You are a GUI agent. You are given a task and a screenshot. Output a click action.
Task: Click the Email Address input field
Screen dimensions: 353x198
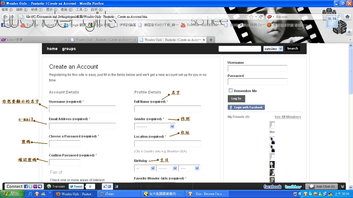[x=82, y=126]
